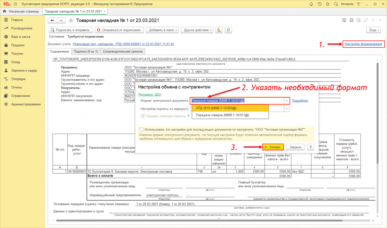Screen dimensions: 387x228
Task: Click the Готово button
Action: pyautogui.click(x=273, y=147)
